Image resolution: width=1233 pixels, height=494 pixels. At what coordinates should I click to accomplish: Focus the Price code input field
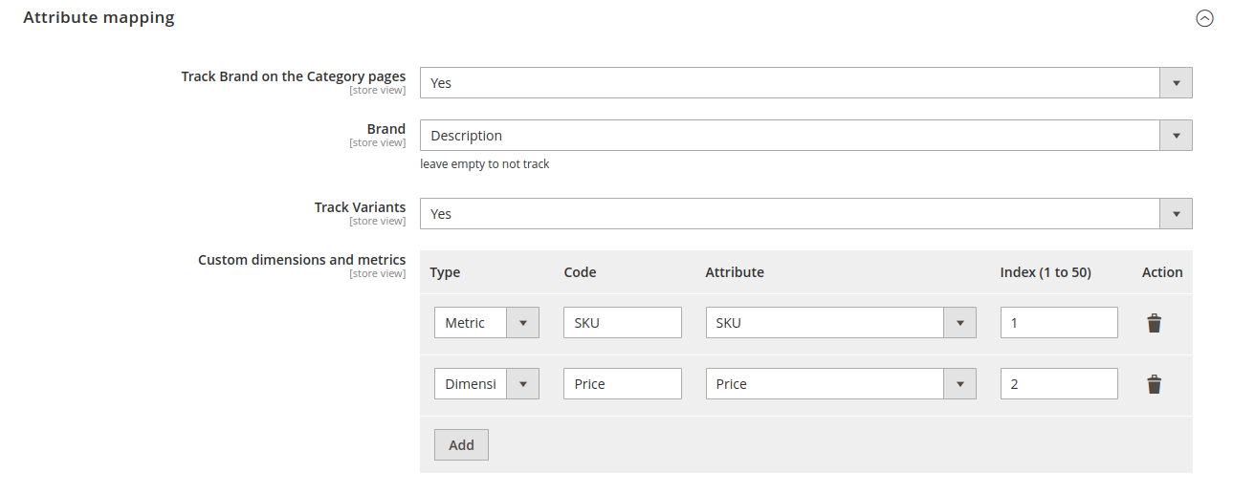tap(623, 384)
